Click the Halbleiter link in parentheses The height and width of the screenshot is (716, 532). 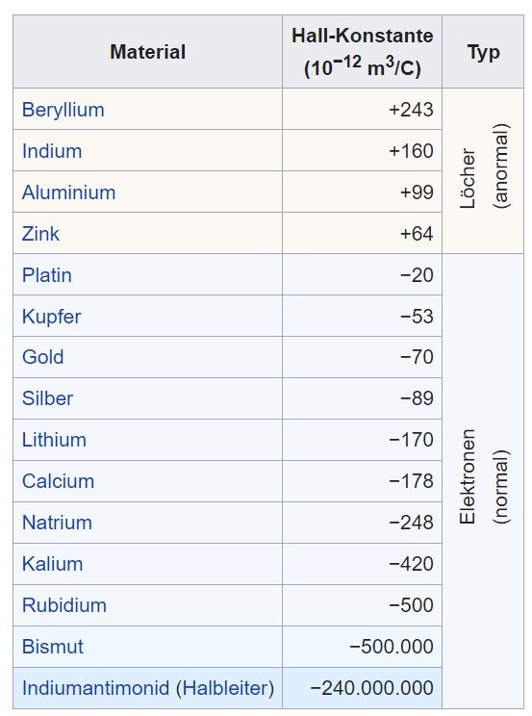(x=225, y=688)
